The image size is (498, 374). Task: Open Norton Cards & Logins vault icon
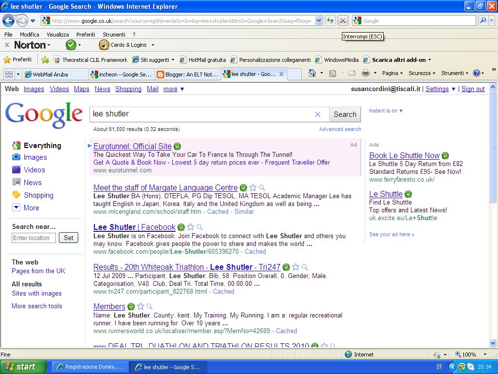point(104,45)
